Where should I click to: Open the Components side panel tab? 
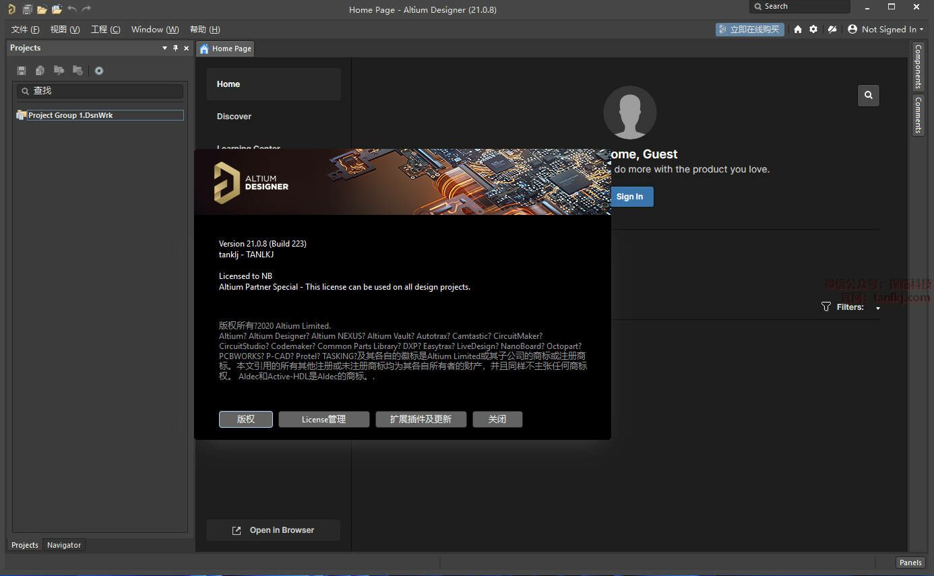[x=918, y=67]
